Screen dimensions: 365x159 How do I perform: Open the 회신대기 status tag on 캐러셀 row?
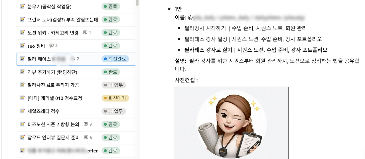pyautogui.click(x=115, y=98)
